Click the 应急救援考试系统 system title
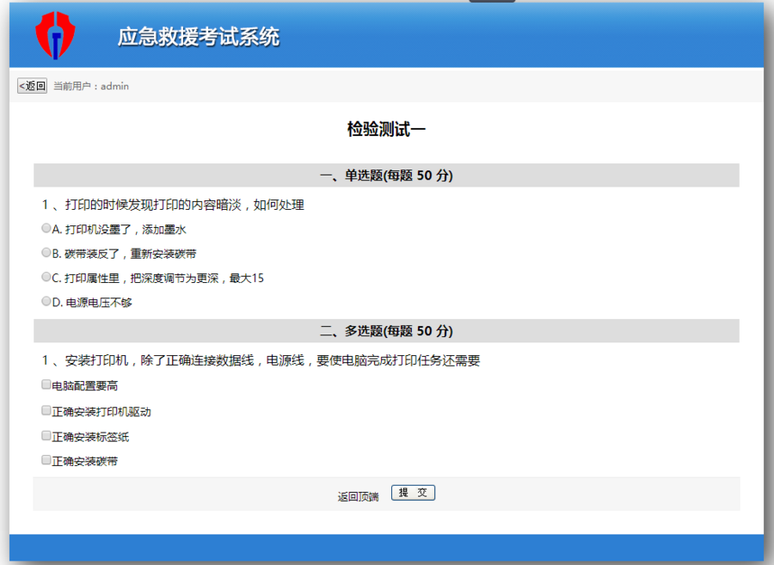 [x=200, y=37]
